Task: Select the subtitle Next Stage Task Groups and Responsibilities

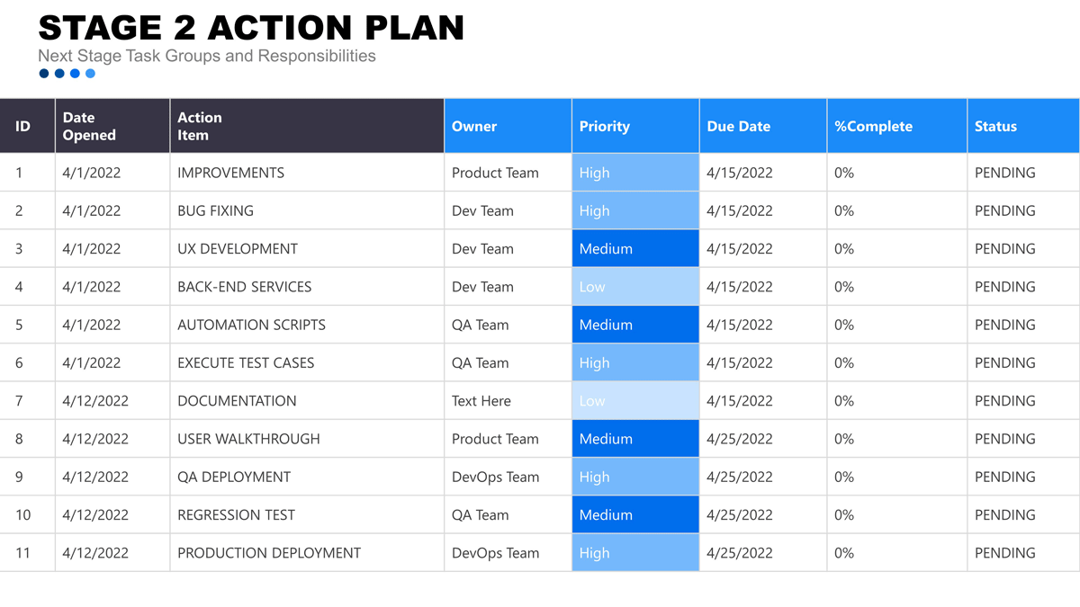Action: tap(207, 56)
